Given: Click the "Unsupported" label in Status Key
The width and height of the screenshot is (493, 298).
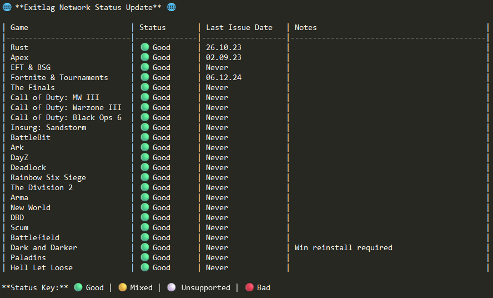Looking at the screenshot, I should point(205,287).
